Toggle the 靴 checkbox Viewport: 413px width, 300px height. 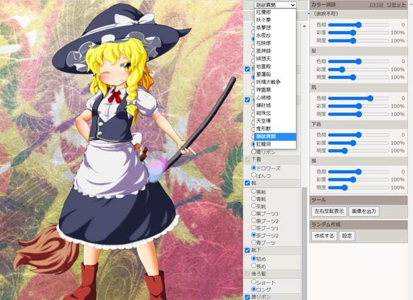click(247, 183)
